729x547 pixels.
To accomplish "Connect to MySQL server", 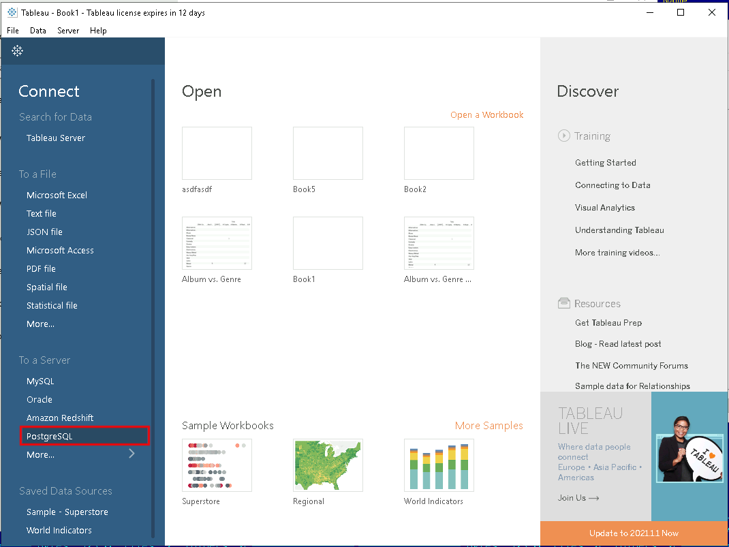I will pyautogui.click(x=40, y=381).
